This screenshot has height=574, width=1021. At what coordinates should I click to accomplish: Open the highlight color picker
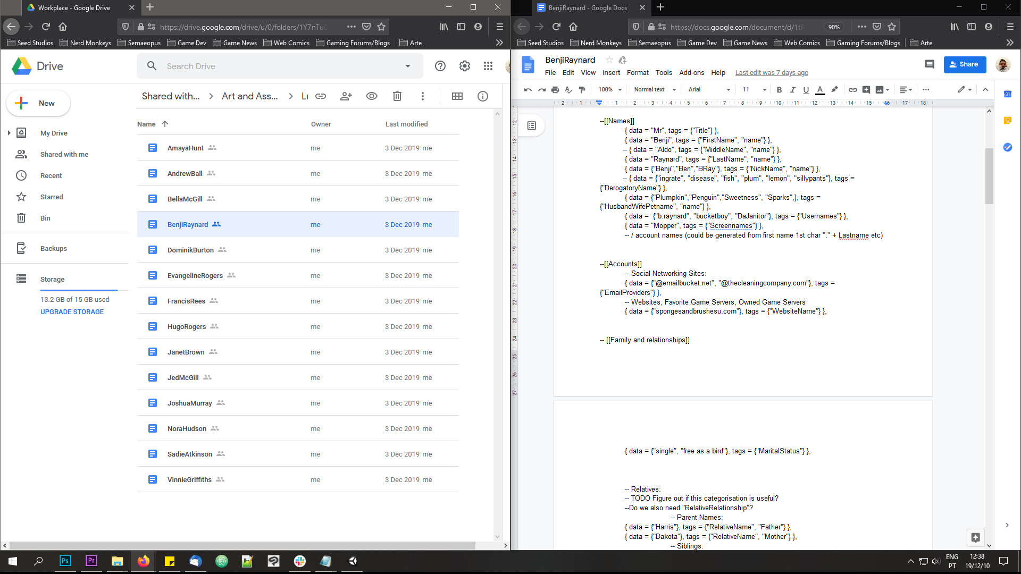(x=834, y=90)
